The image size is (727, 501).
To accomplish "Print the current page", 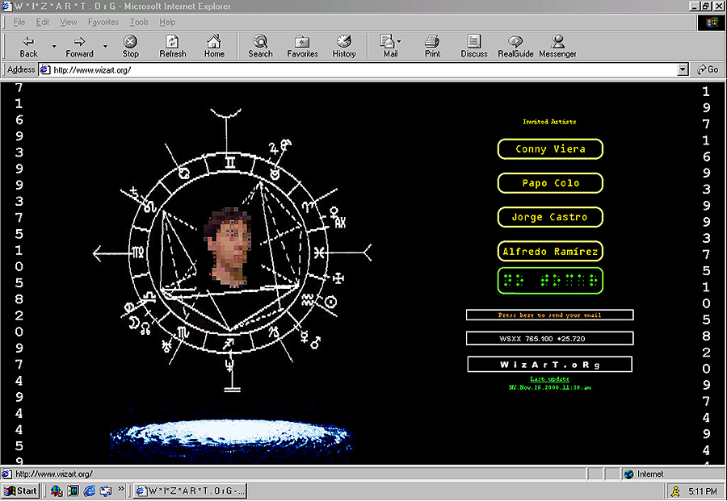I will coord(432,46).
